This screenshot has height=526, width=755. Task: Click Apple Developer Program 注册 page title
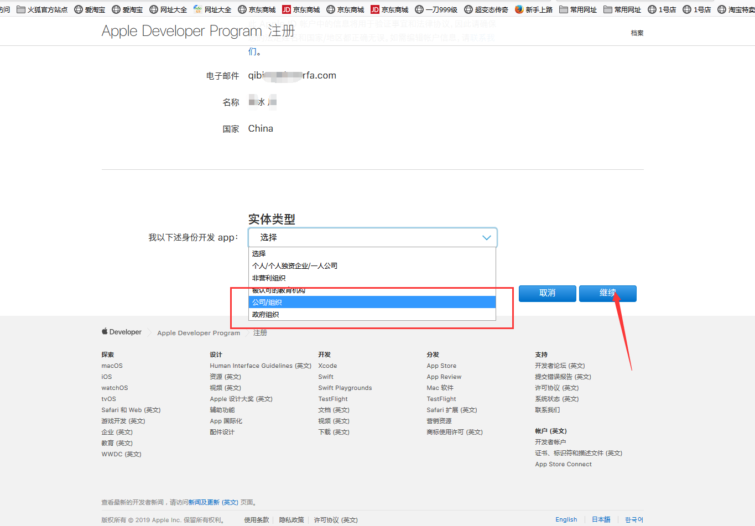pos(198,31)
